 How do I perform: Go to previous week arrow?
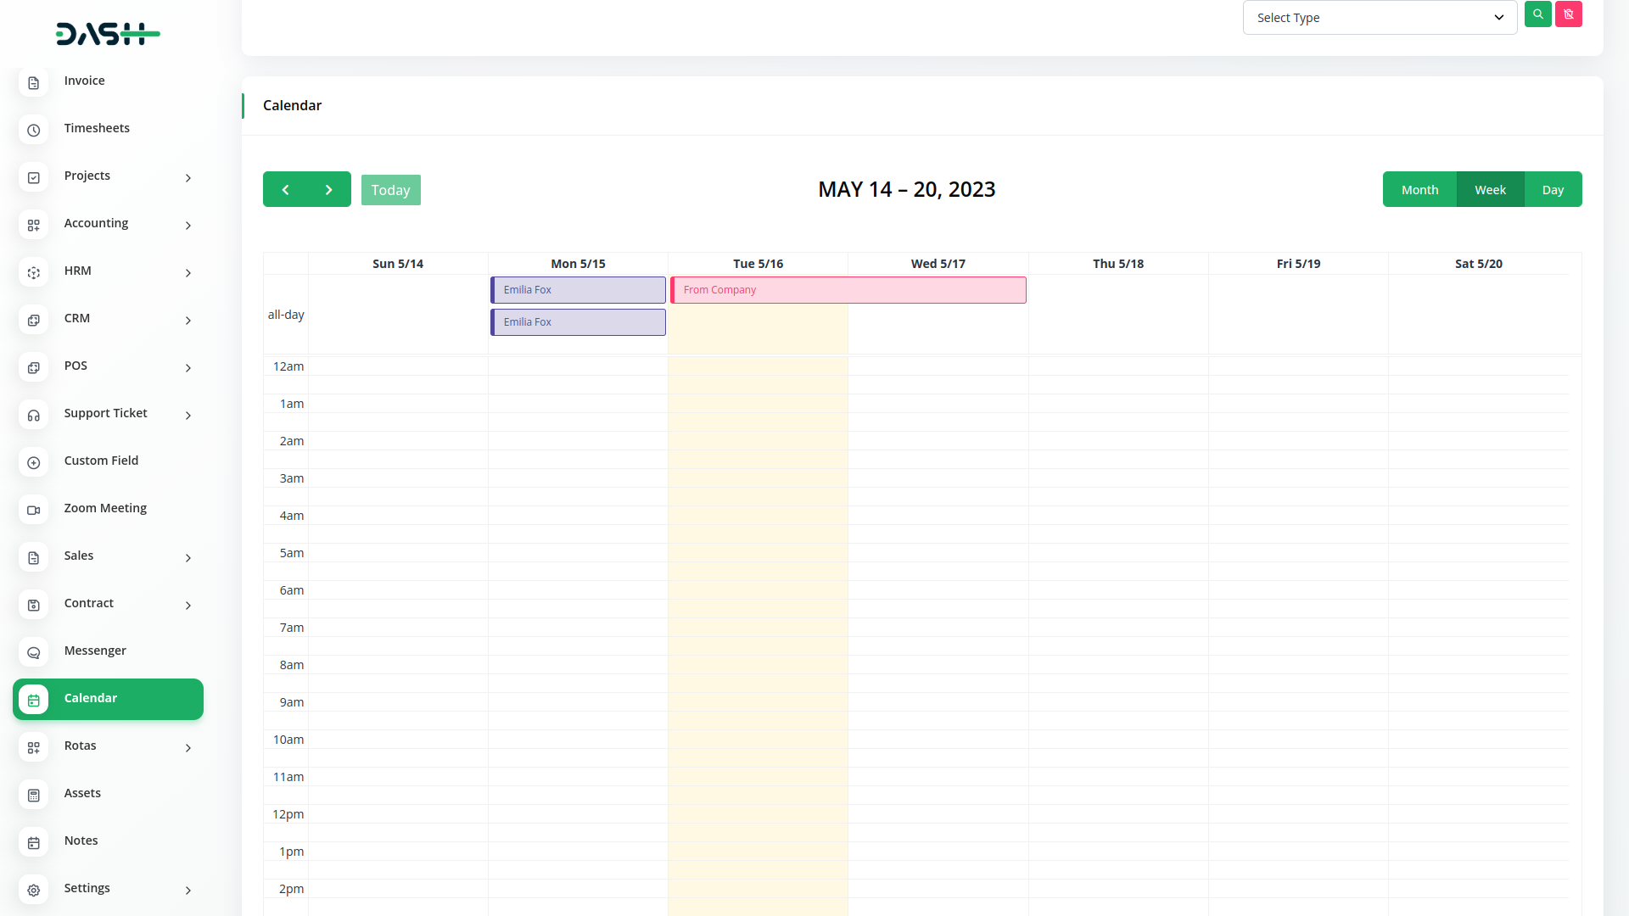[x=285, y=190]
